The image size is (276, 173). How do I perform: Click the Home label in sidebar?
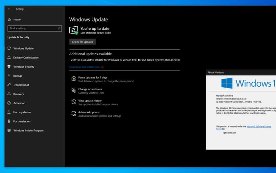pos(17,19)
